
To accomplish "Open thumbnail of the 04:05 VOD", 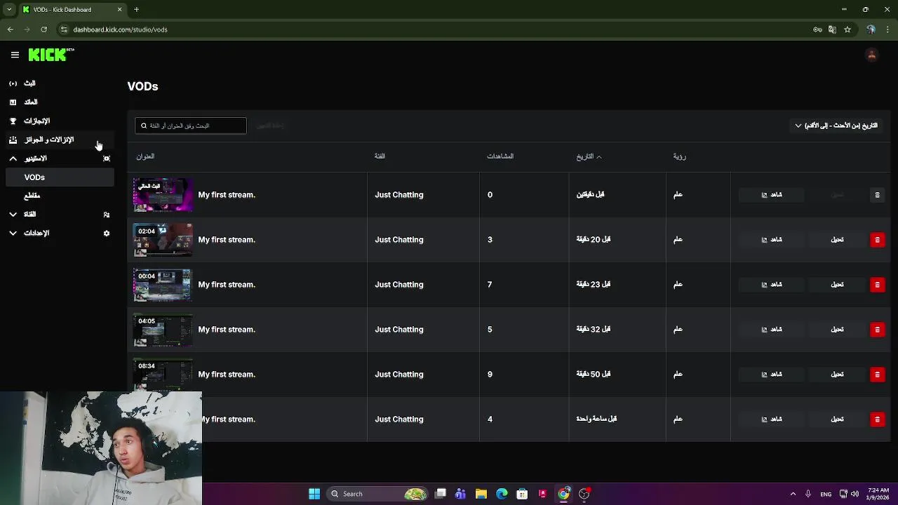I will 163,330.
